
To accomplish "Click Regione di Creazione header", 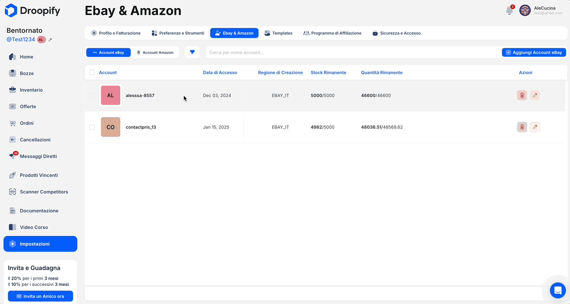I will click(280, 73).
